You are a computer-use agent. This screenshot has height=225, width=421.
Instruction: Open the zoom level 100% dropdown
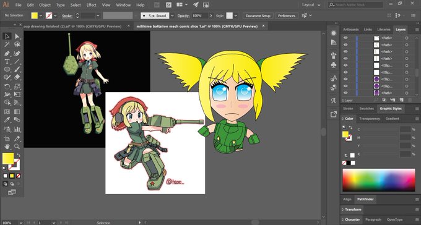(x=20, y=223)
